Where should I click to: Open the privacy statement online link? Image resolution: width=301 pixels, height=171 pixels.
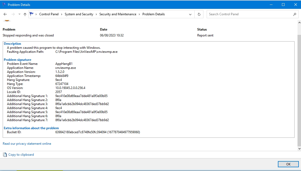[x=27, y=144]
